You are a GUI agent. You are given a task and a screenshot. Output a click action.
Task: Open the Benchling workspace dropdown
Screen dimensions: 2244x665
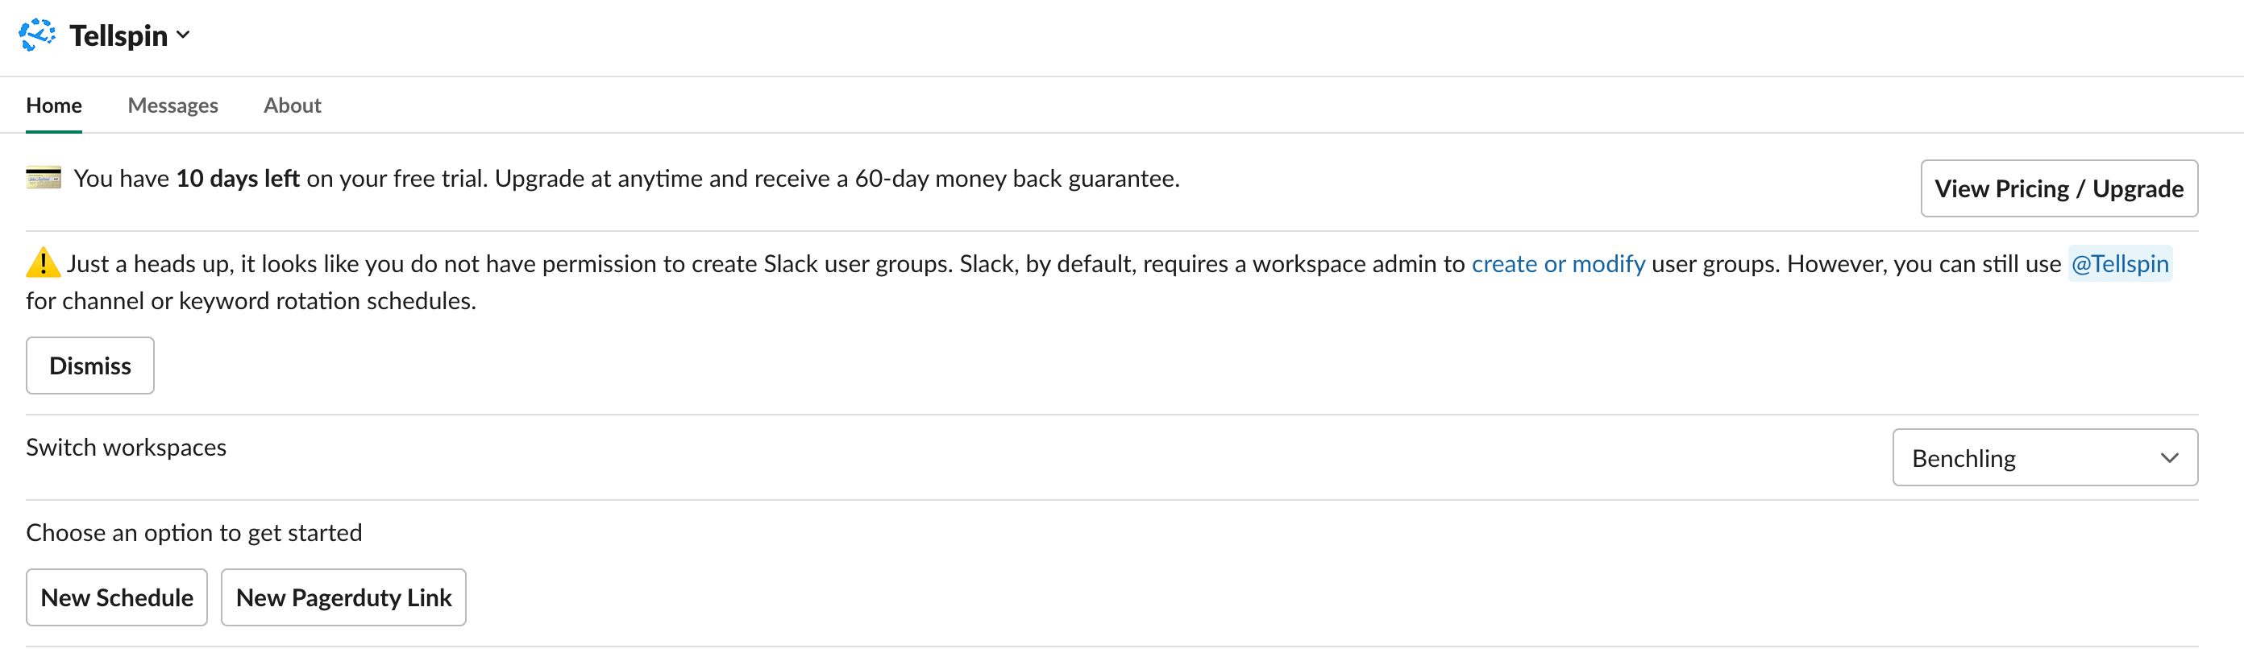pos(2045,457)
